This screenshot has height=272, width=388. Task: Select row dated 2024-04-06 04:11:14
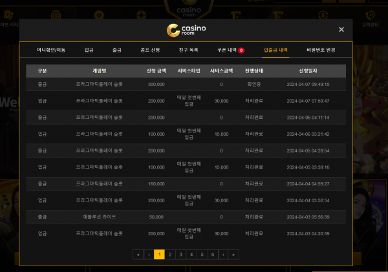point(186,118)
